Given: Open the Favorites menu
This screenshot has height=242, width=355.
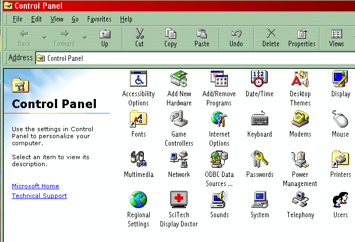Looking at the screenshot, I should 99,19.
